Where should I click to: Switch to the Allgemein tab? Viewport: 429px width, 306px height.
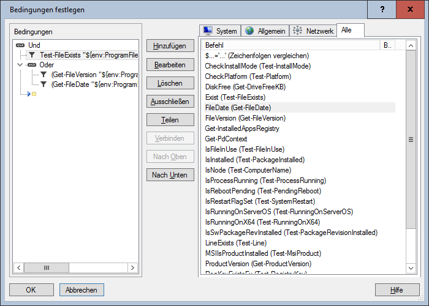(265, 31)
